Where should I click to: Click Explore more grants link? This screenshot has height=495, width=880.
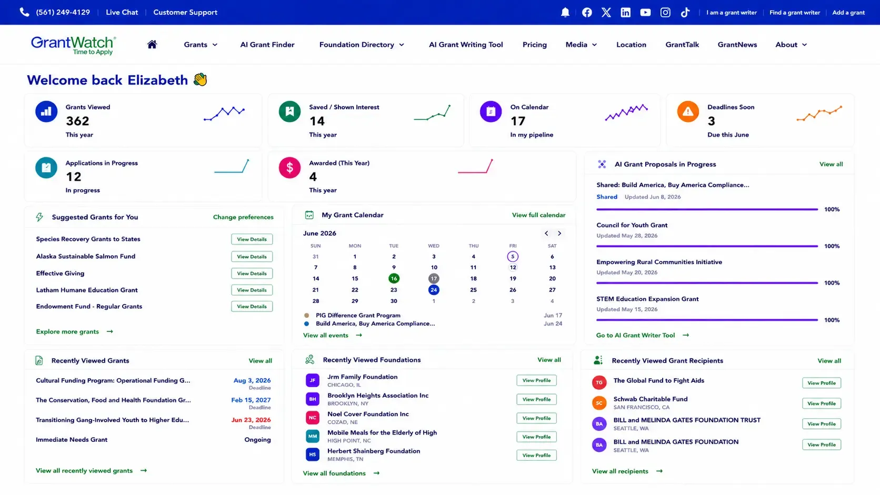74,331
